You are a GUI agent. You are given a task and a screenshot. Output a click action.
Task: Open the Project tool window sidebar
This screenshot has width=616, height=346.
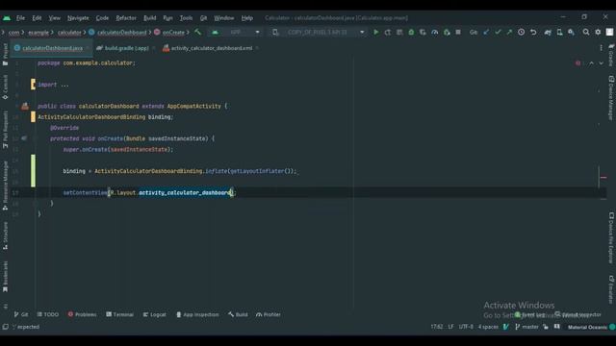5,54
